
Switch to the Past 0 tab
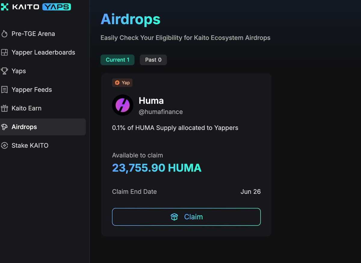click(153, 60)
